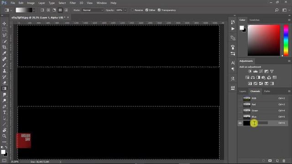292x164 pixels.
Task: Select the Hand tool
Action: tap(4, 130)
